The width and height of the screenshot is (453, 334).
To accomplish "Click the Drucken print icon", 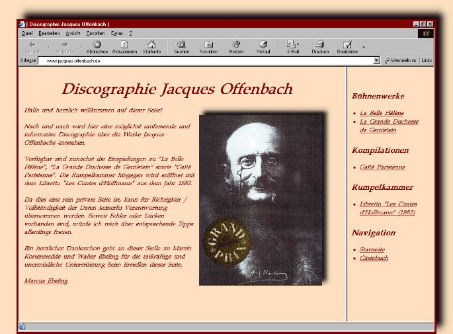I will (320, 44).
